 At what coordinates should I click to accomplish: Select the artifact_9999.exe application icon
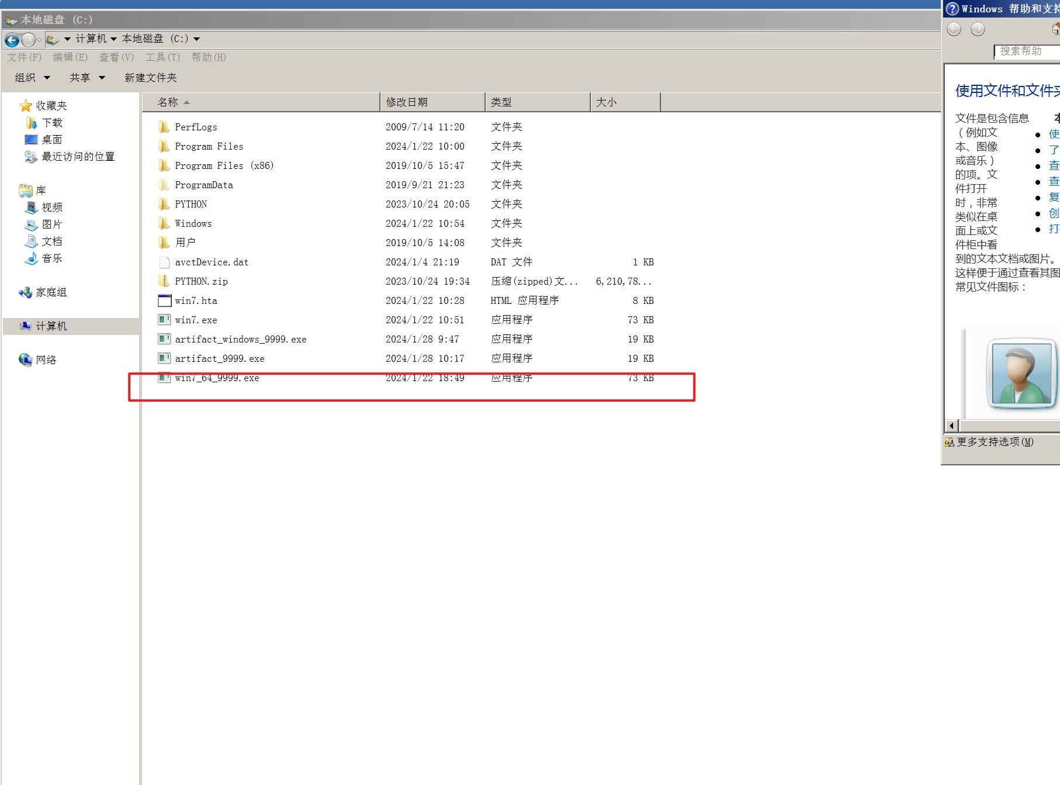[164, 358]
